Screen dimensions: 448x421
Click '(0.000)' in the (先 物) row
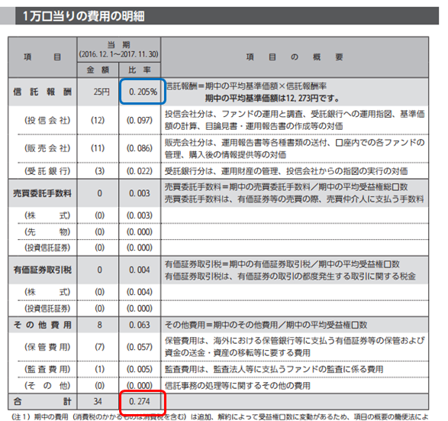coord(140,232)
